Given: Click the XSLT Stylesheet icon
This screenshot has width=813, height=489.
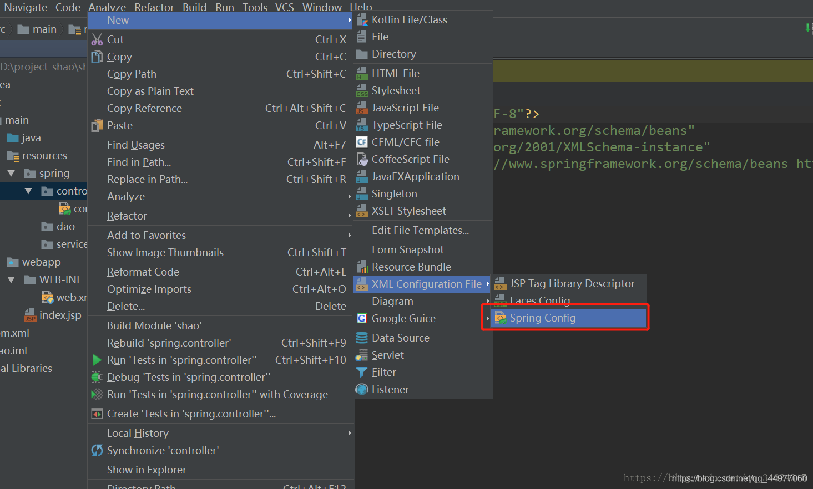Looking at the screenshot, I should [362, 211].
